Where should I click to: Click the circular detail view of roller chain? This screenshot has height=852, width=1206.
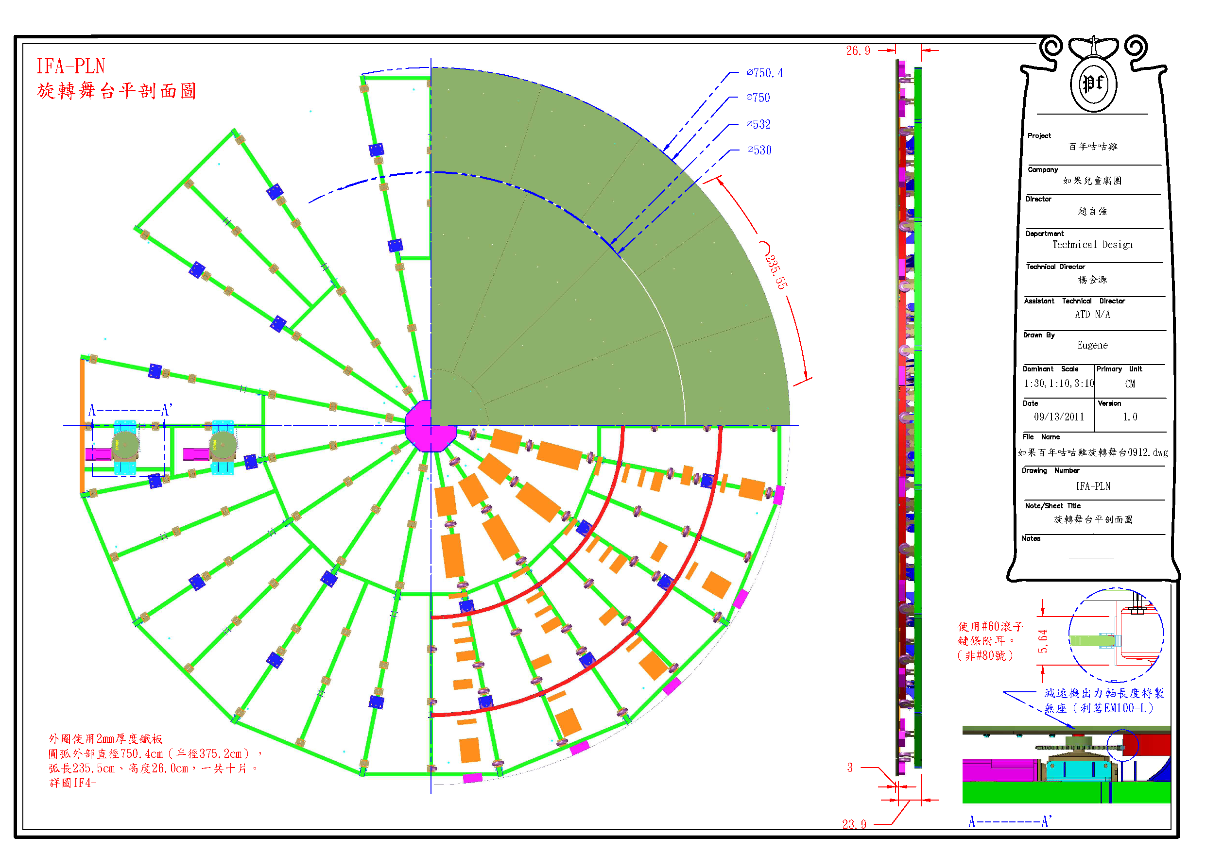(1115, 635)
